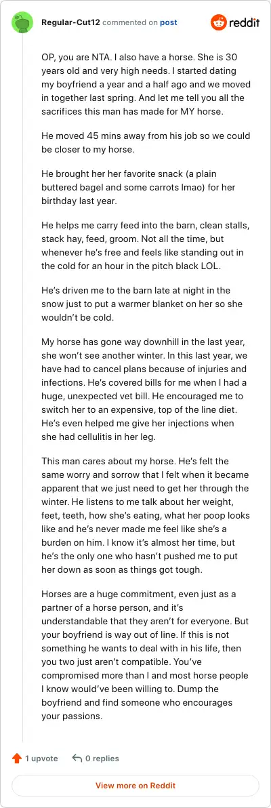The width and height of the screenshot is (271, 808).
Task: Open the Regular-Cut12 user profile link
Action: coord(70,22)
